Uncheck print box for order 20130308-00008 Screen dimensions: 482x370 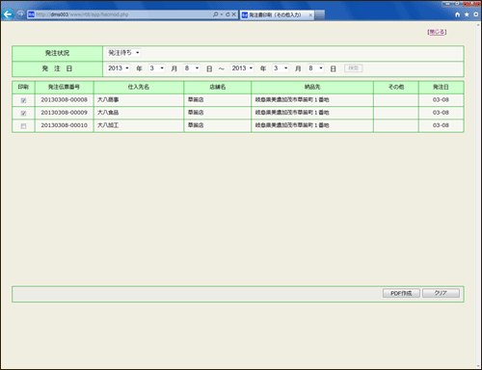point(23,100)
